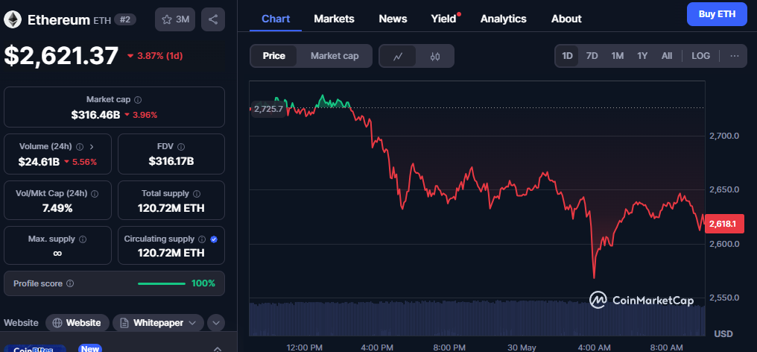Screen dimensions: 757x352
Task: Click the Buy ETH button
Action: click(717, 14)
